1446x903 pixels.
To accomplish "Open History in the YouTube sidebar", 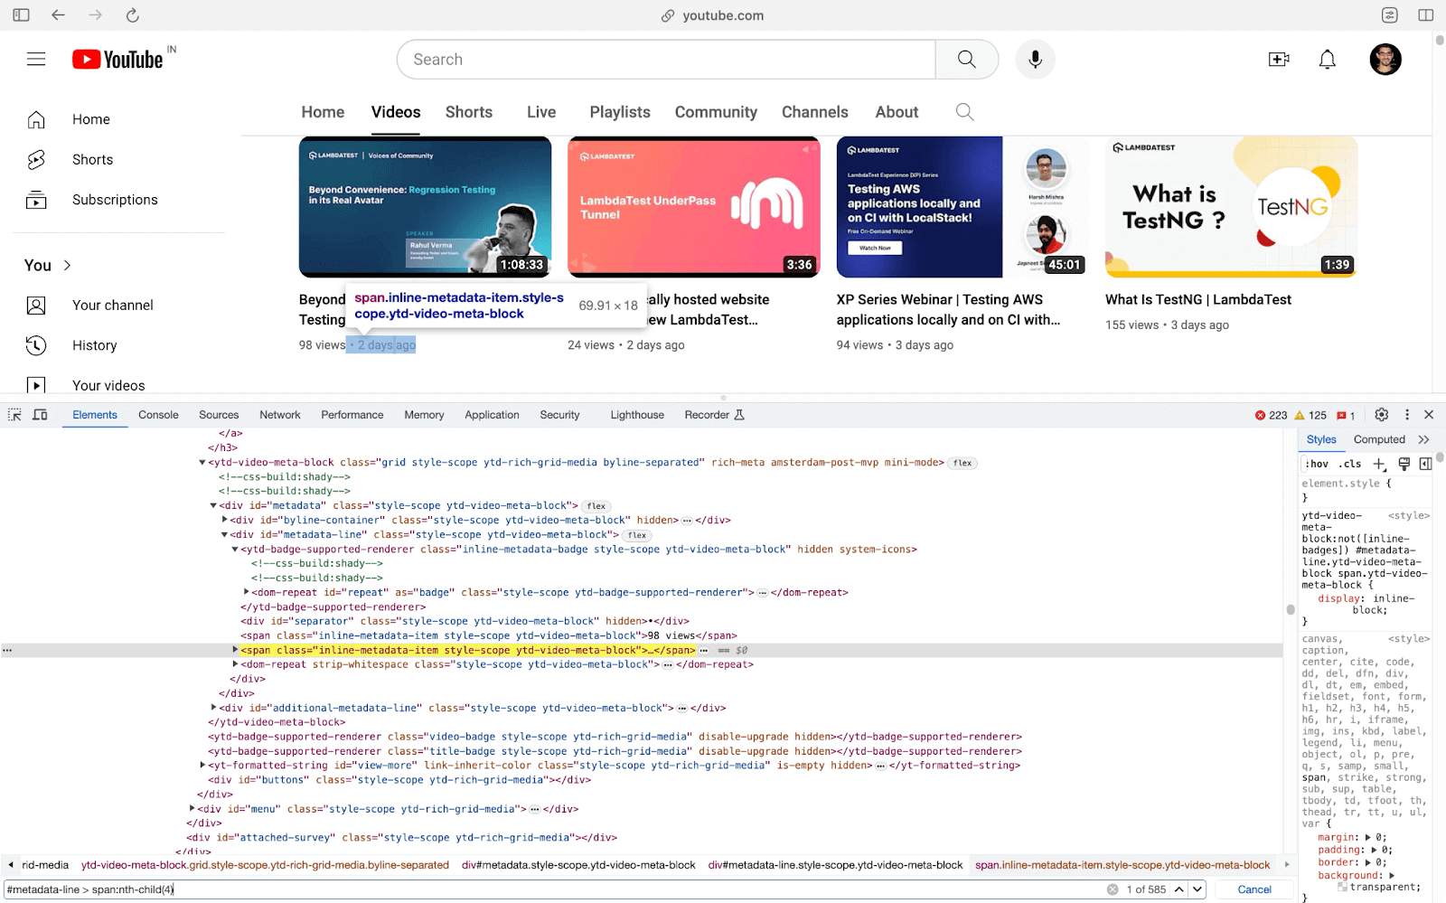I will click(x=94, y=345).
